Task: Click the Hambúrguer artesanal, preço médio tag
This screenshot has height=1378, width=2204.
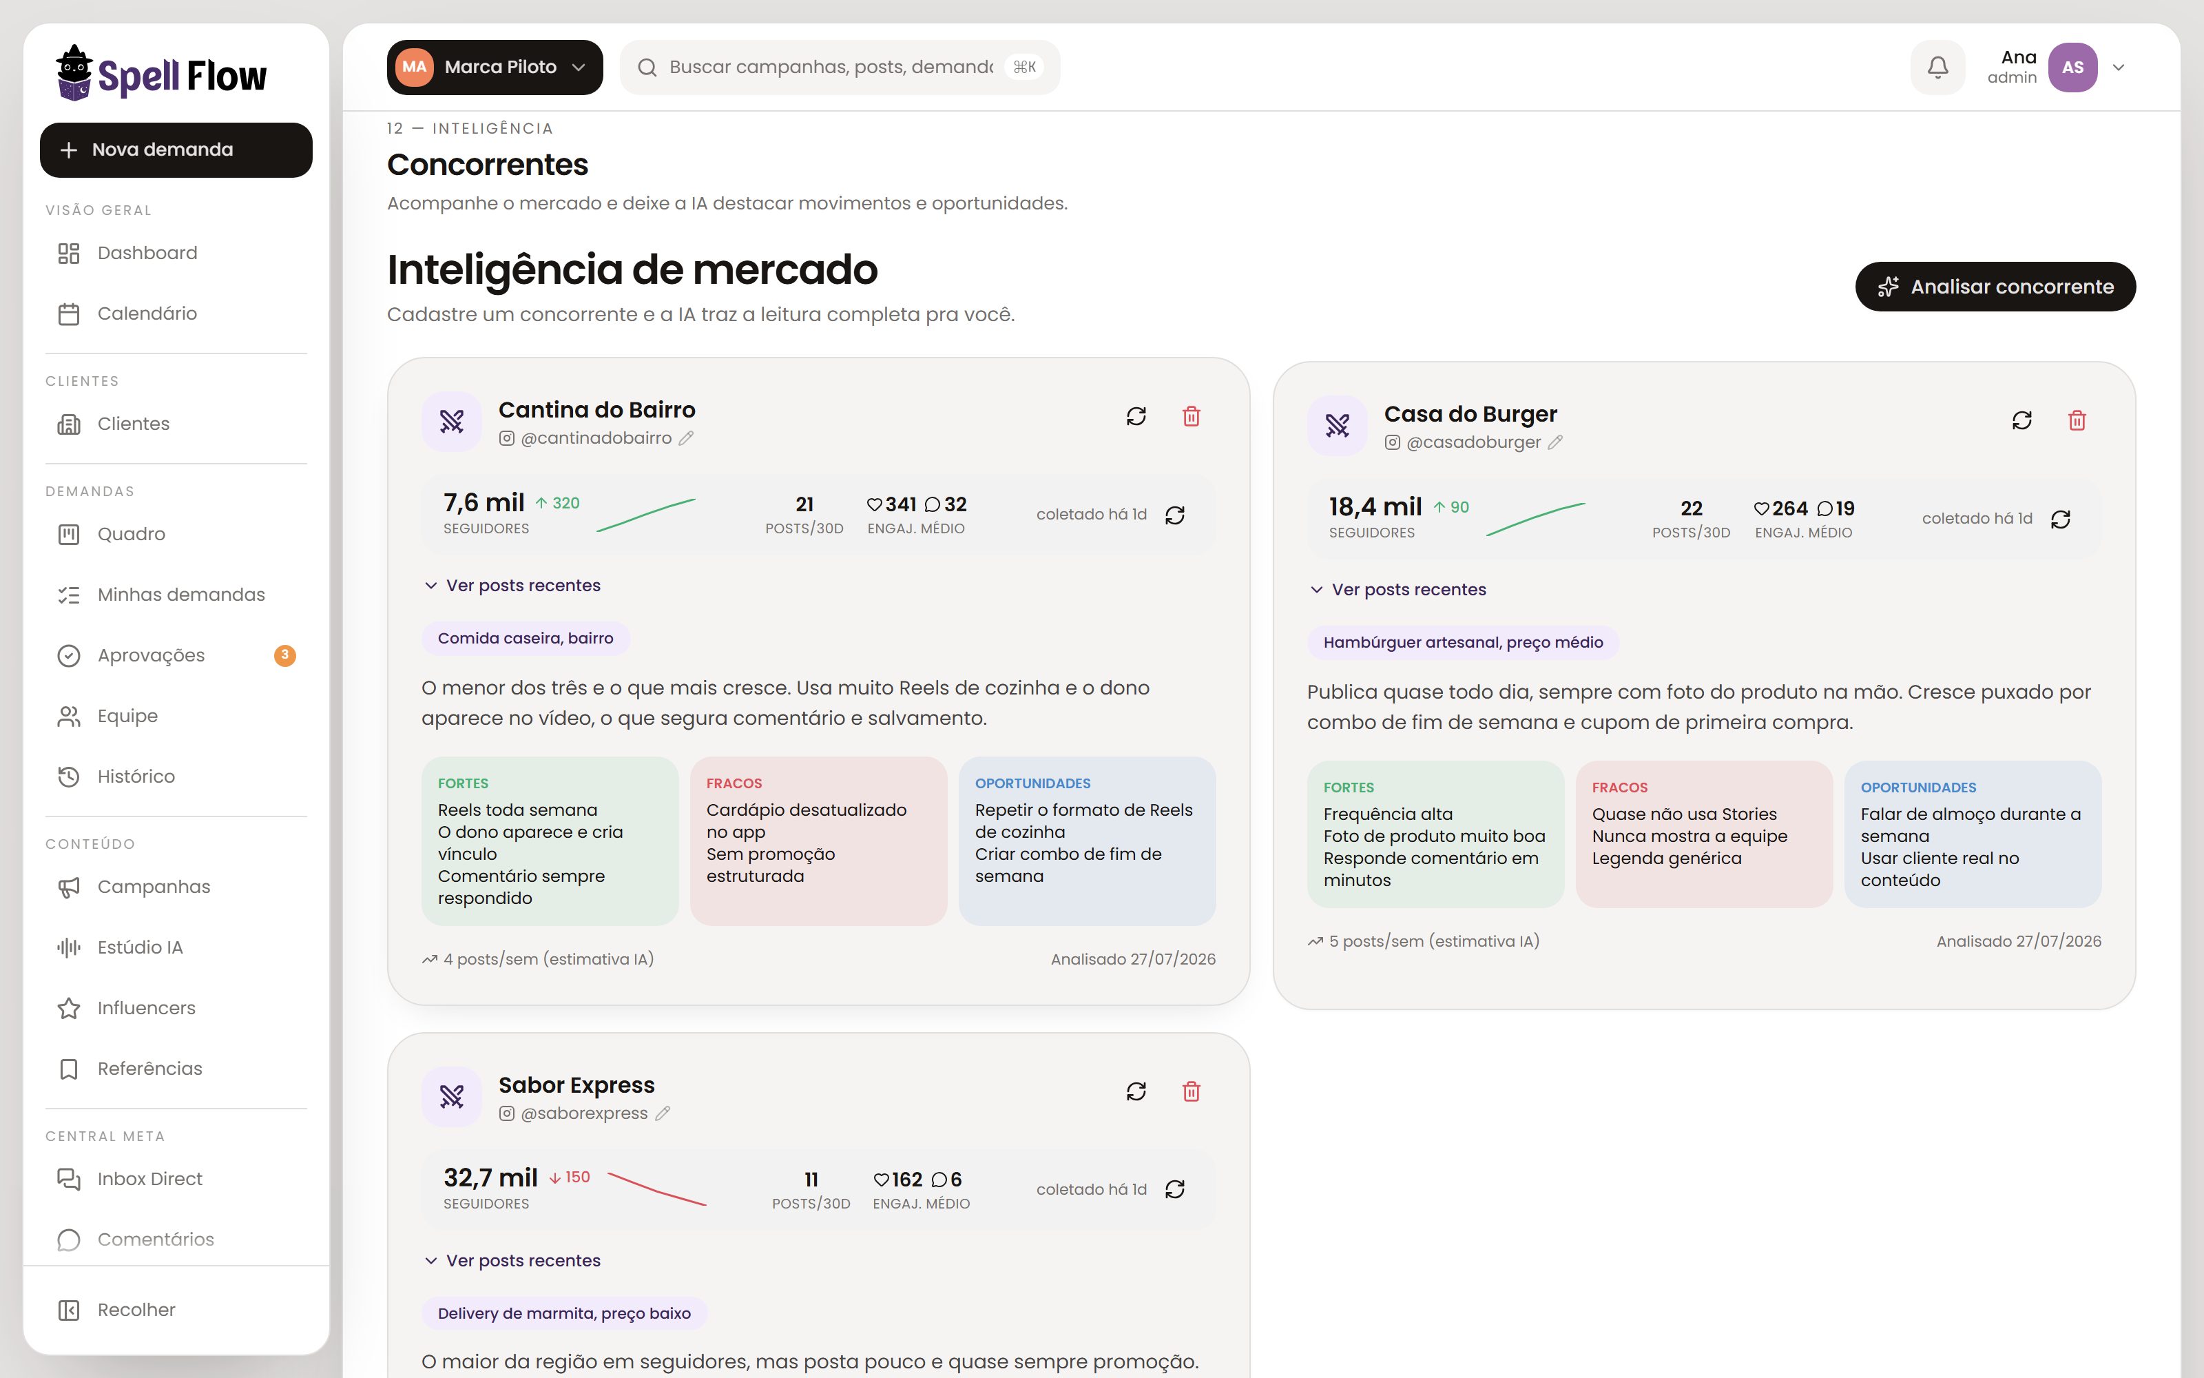Action: tap(1463, 643)
